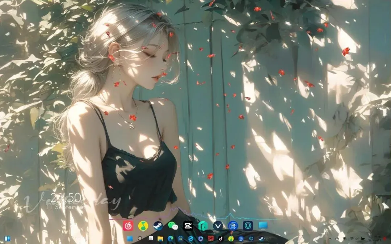
Task: Switch to the blue camera-gear app on taskbar
Action: (x=241, y=239)
